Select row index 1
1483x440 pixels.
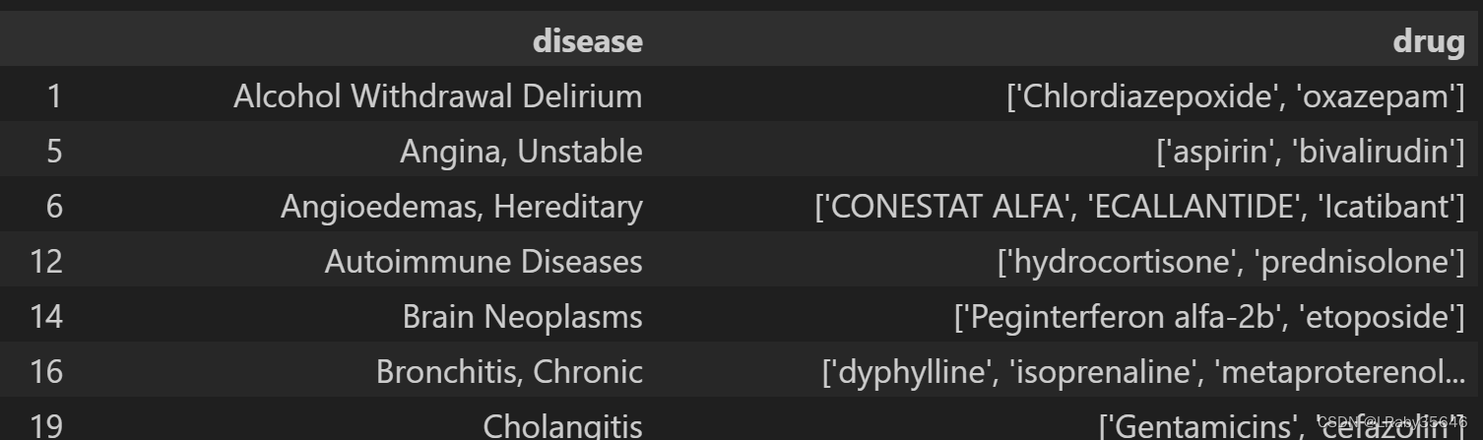point(55,97)
